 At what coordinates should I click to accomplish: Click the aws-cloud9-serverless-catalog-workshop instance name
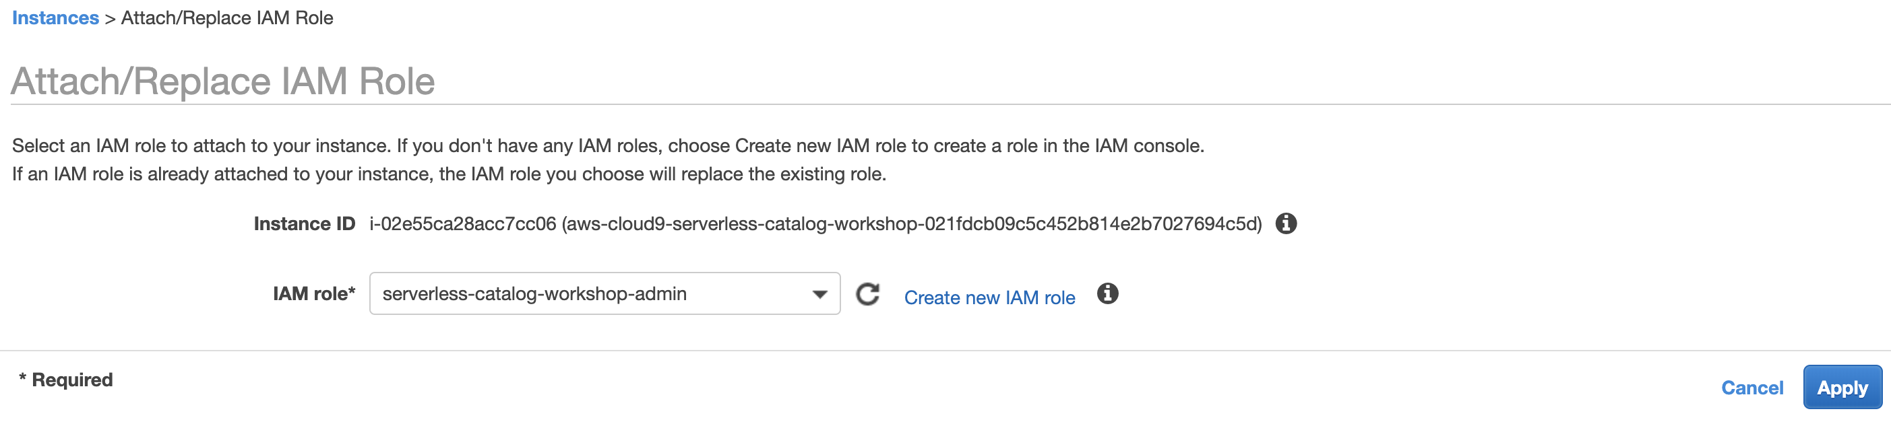coord(912,223)
